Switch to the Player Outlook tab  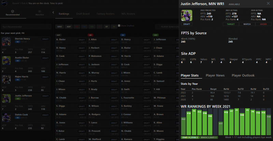243,75
